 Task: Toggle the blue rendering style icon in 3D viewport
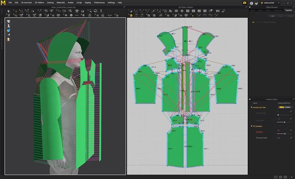pos(8,30)
